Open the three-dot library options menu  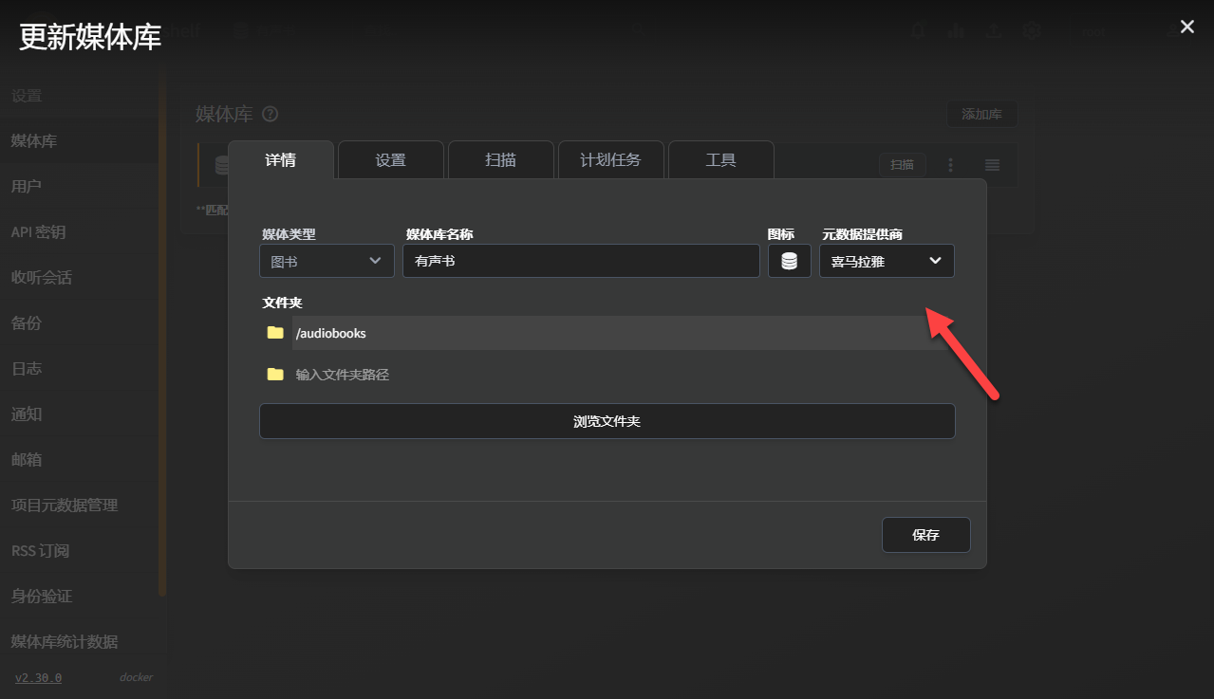(x=950, y=164)
